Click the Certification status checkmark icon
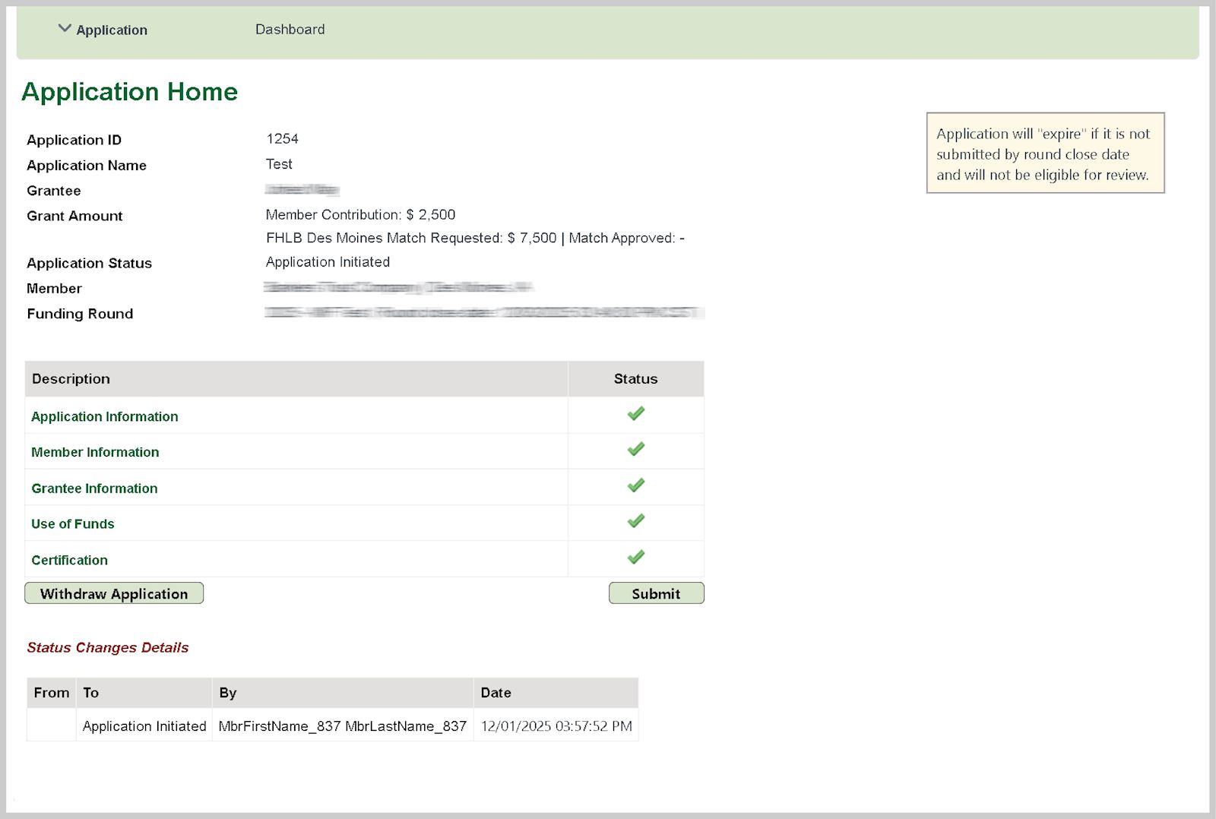1216x819 pixels. point(635,558)
